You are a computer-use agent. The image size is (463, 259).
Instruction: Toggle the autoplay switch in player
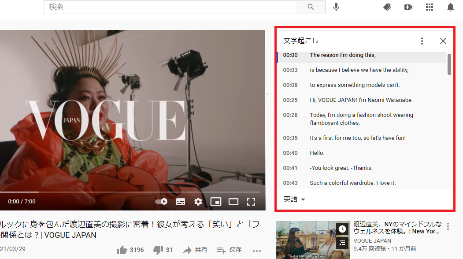tap(161, 202)
